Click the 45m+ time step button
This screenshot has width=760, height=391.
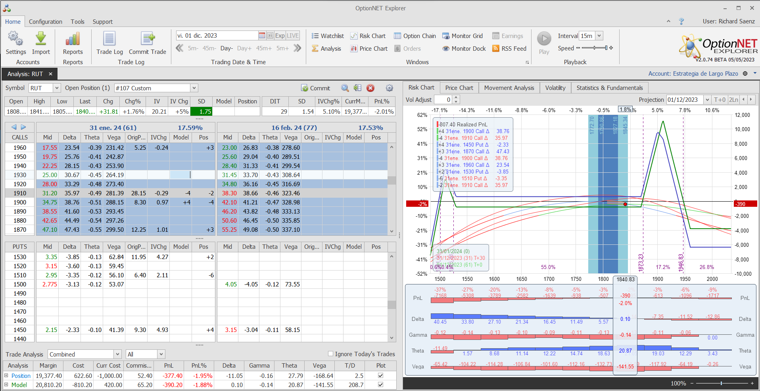pyautogui.click(x=264, y=48)
